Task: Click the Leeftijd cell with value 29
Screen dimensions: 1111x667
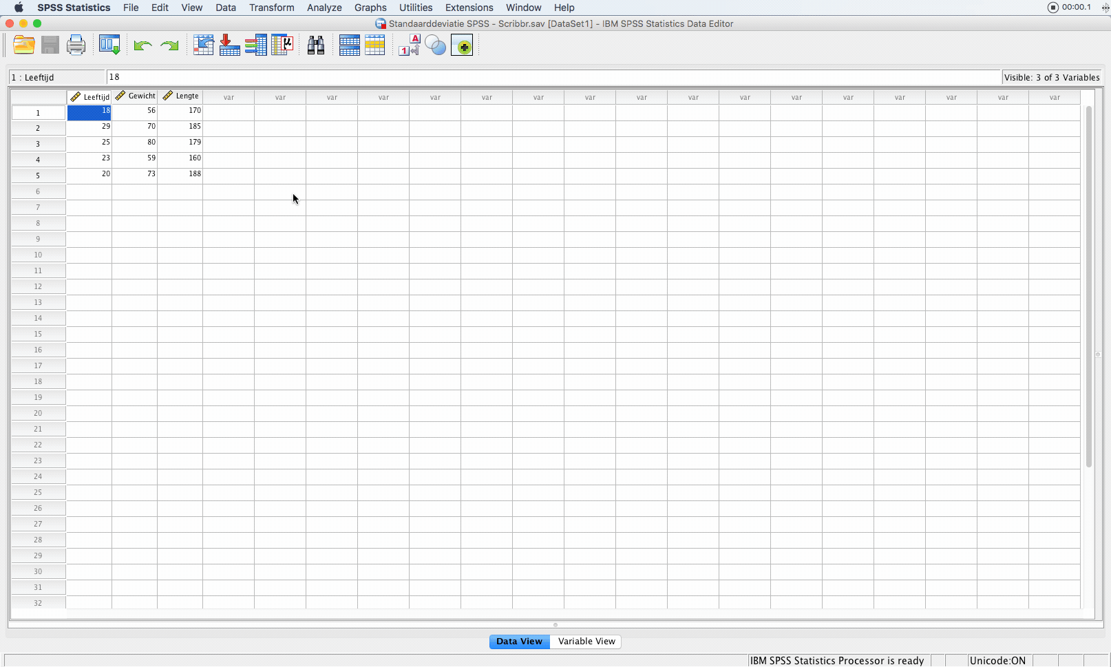Action: click(89, 128)
